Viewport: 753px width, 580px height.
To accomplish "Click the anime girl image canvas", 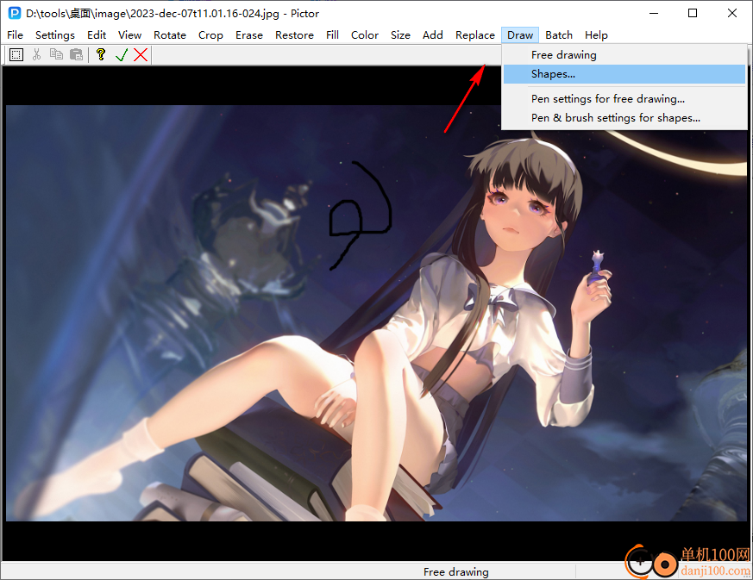I will click(x=376, y=313).
